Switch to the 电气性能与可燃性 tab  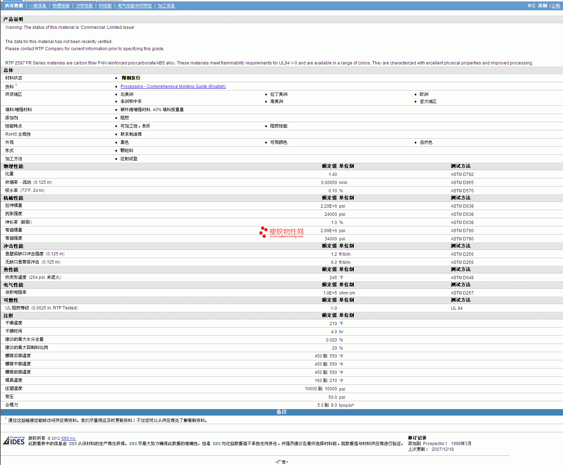(x=135, y=6)
